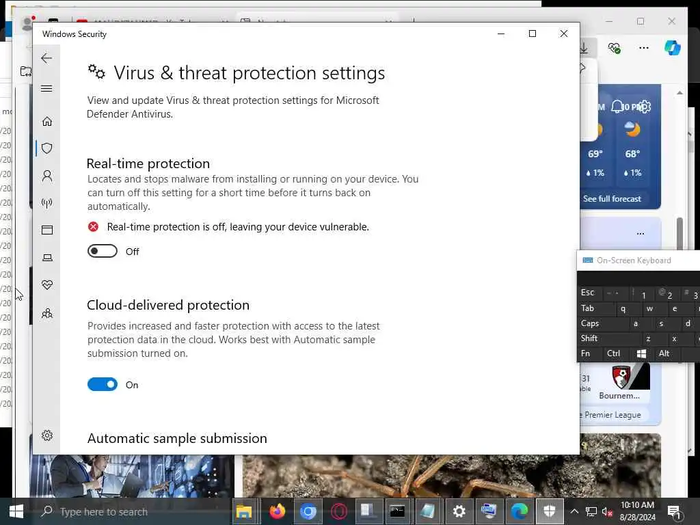Open Windows Security settings gear icon
The width and height of the screenshot is (700, 525).
tap(47, 435)
